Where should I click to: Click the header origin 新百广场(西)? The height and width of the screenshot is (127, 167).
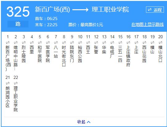(x=52, y=10)
